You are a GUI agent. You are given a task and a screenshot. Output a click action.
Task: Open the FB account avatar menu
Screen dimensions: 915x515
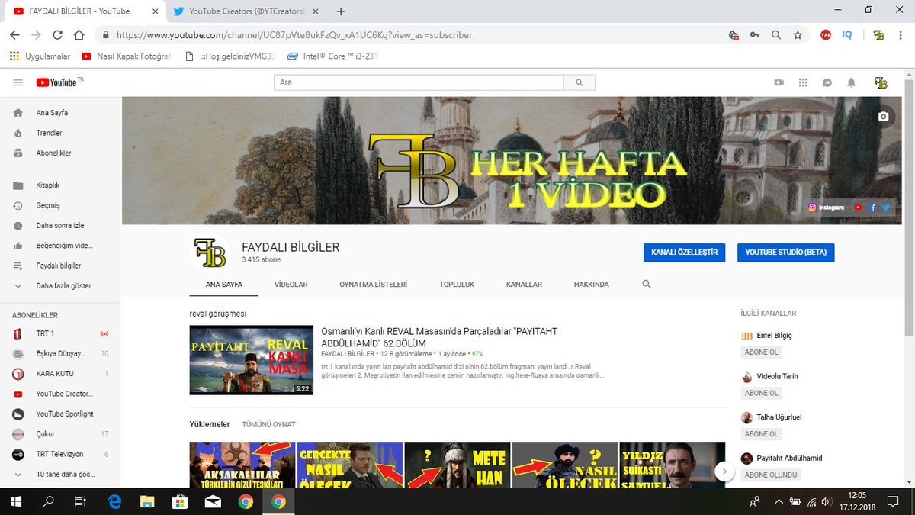click(881, 82)
